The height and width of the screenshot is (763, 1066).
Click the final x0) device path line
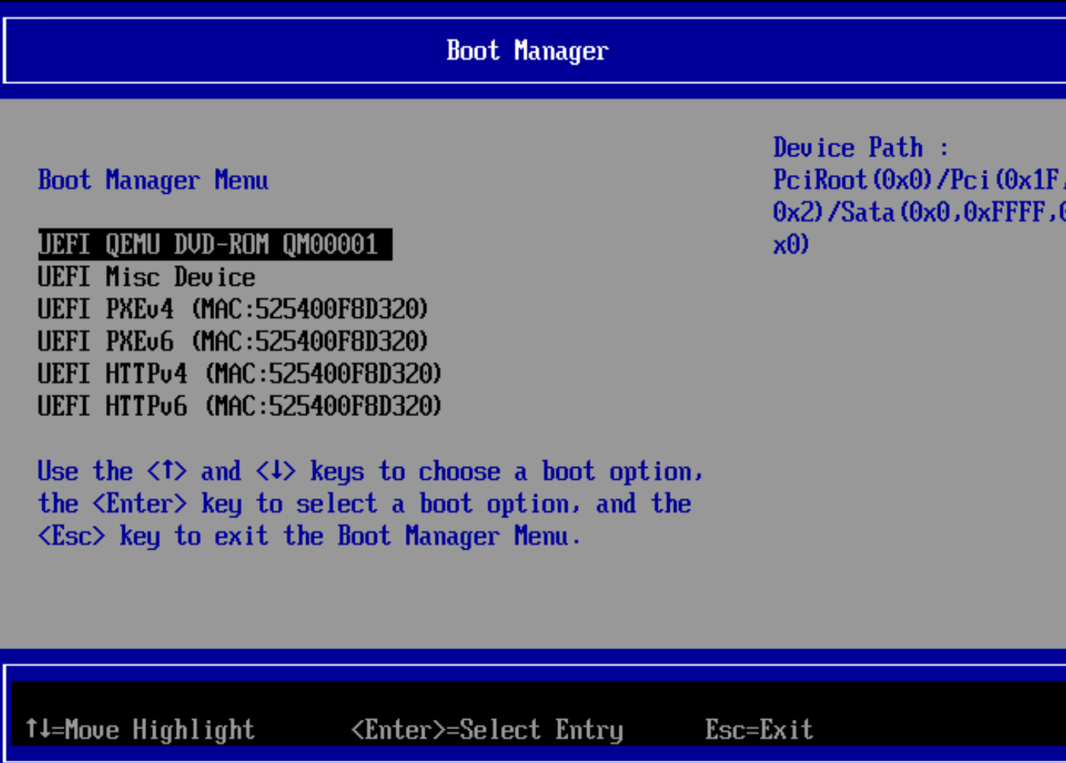coord(790,244)
